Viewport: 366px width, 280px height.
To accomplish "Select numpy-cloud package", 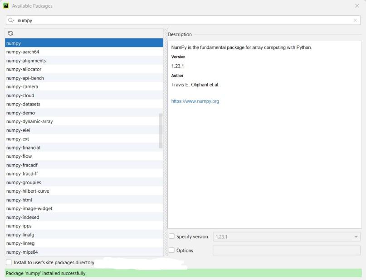I will point(84,95).
